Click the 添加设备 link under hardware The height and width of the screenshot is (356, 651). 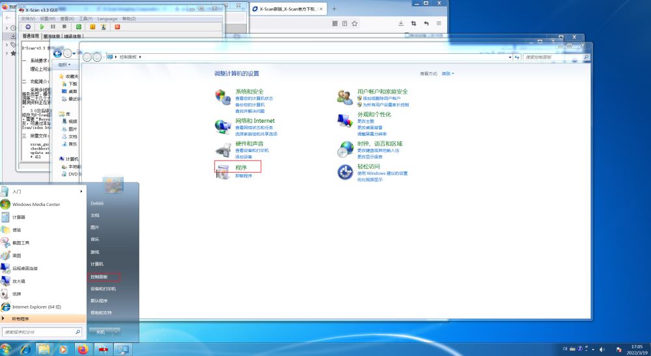tap(243, 157)
